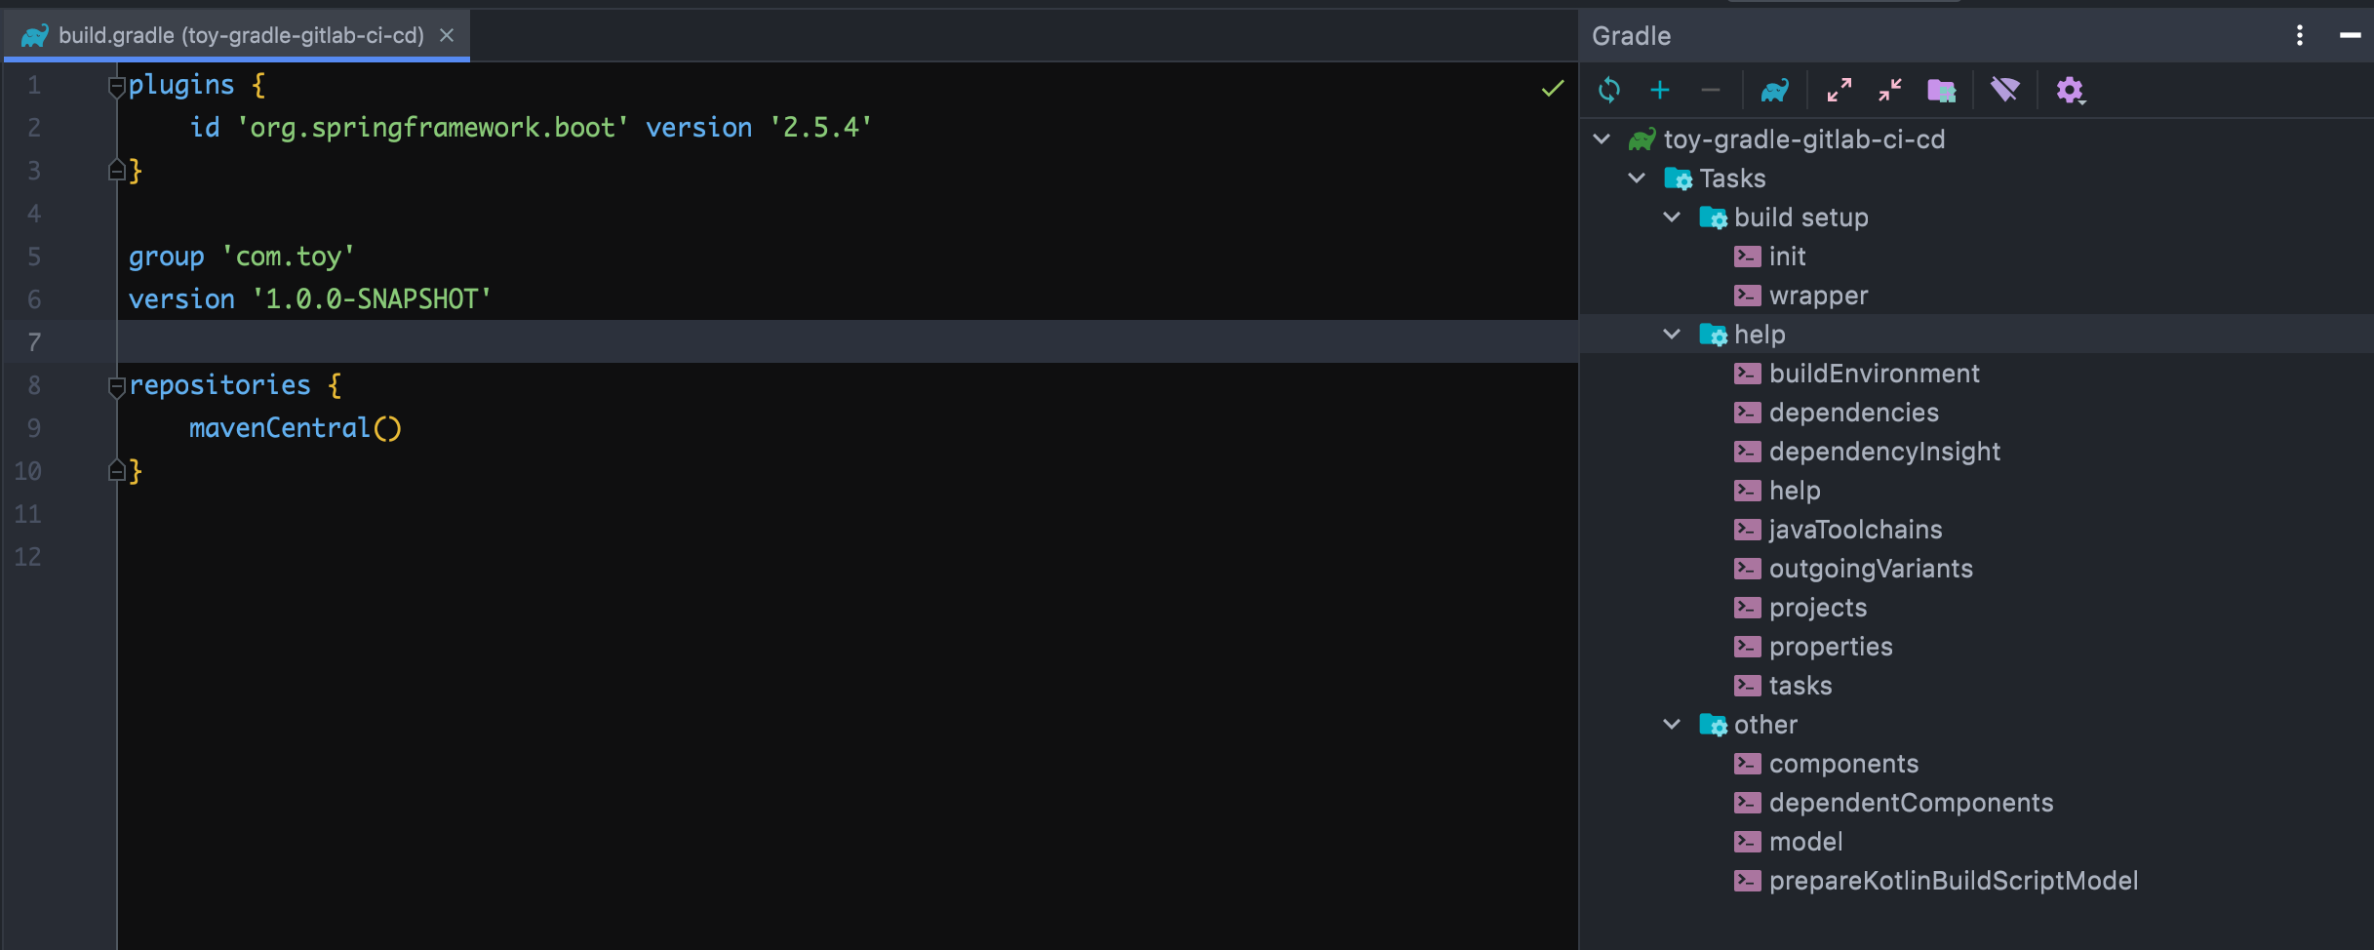Reload all Gradle projects

[x=1609, y=91]
